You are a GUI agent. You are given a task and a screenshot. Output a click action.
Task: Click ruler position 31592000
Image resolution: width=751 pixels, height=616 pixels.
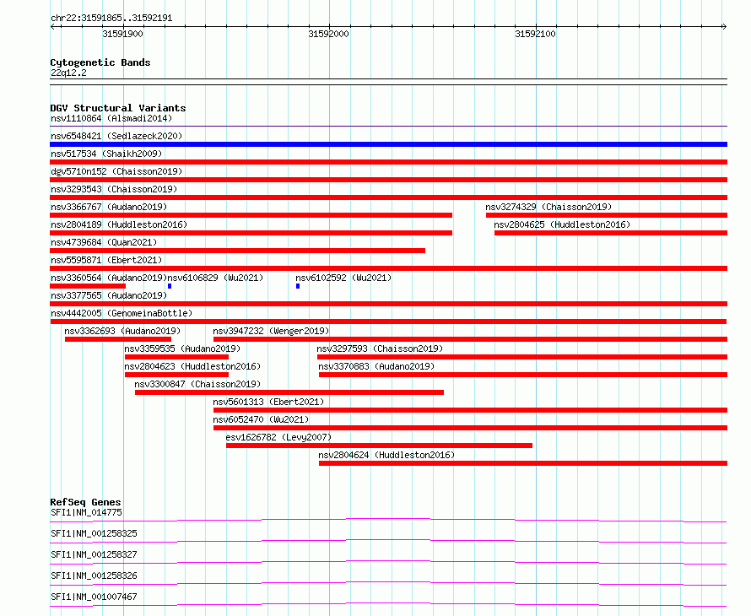click(x=328, y=34)
